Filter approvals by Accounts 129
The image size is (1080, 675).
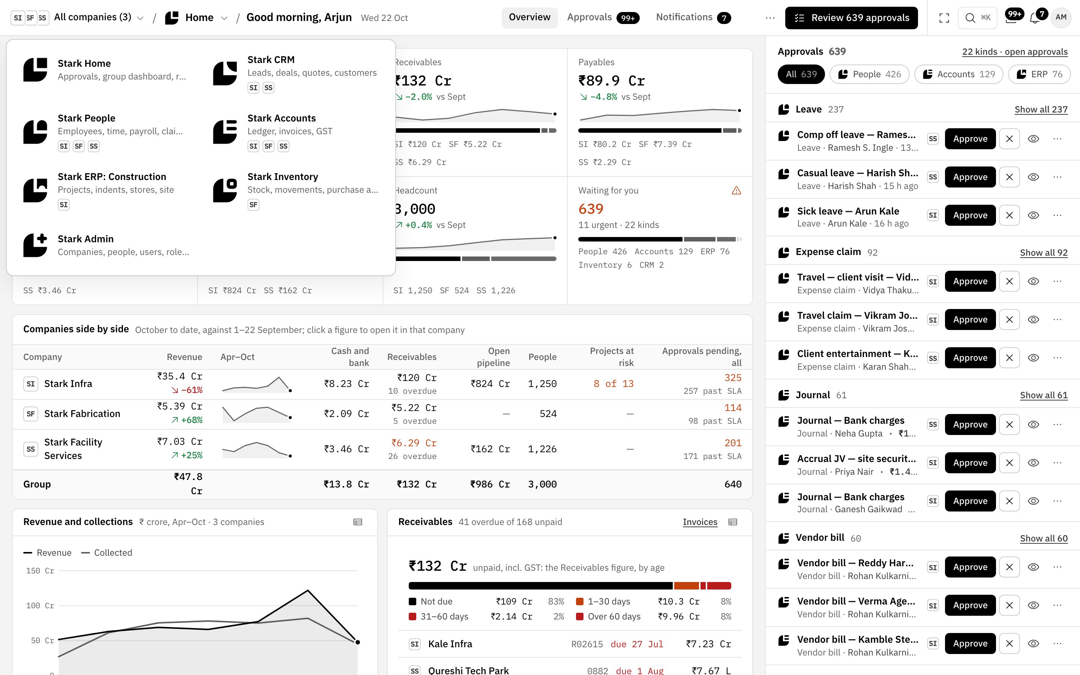pos(958,74)
